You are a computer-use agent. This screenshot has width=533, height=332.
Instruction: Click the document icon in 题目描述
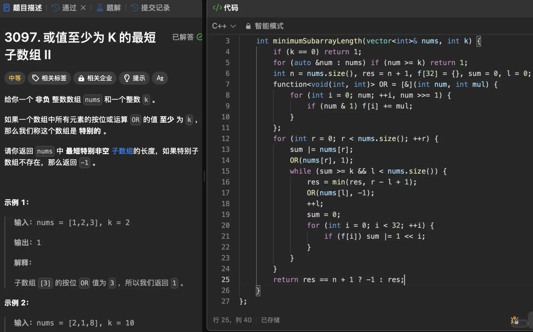click(x=6, y=8)
